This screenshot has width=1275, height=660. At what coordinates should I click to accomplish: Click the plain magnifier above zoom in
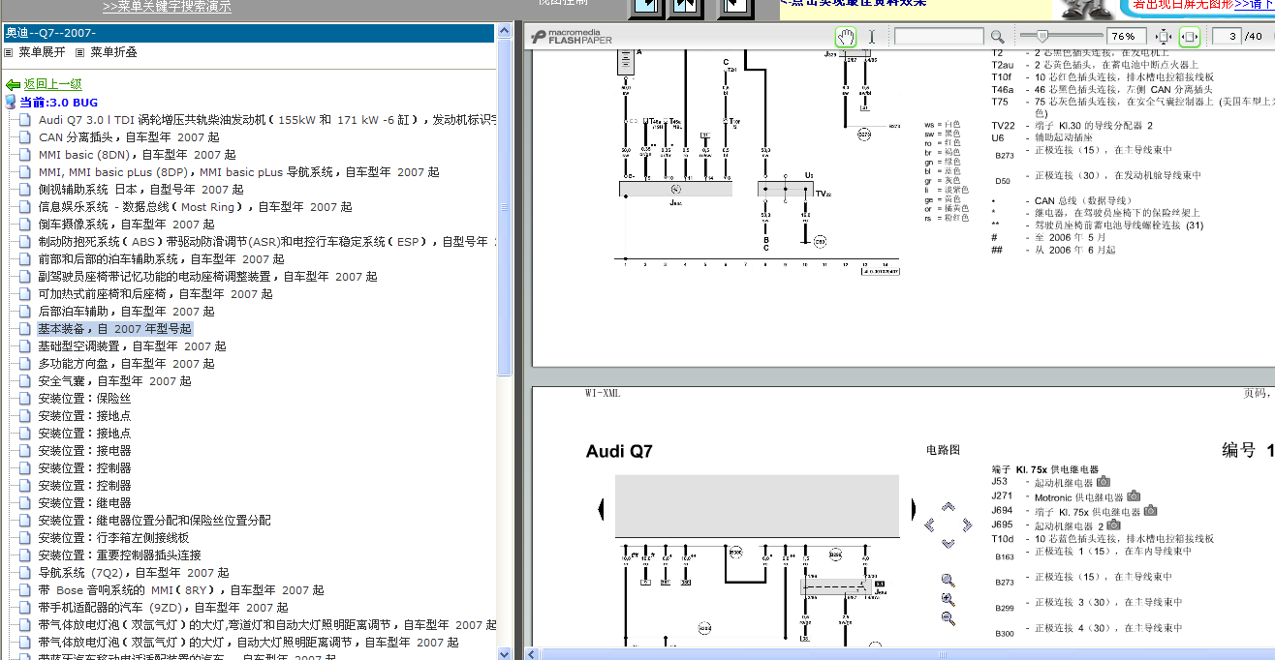(948, 581)
